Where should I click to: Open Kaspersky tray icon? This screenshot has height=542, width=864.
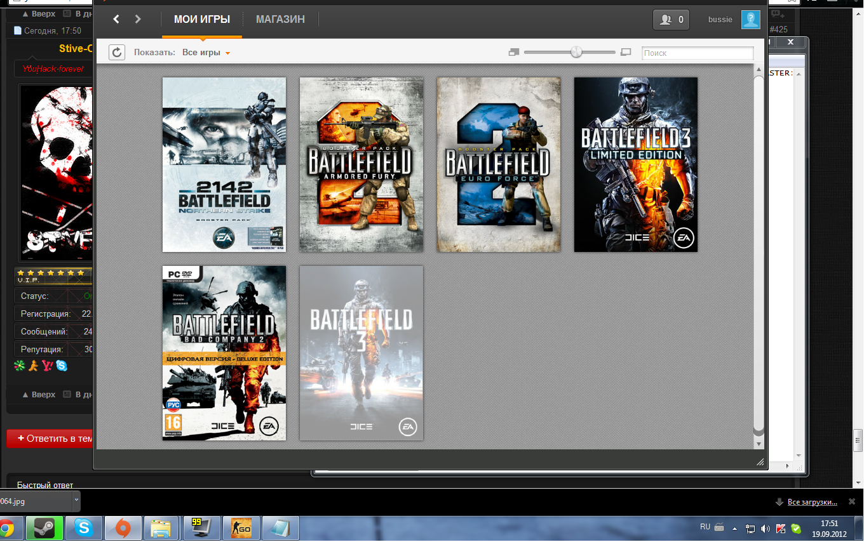point(781,528)
